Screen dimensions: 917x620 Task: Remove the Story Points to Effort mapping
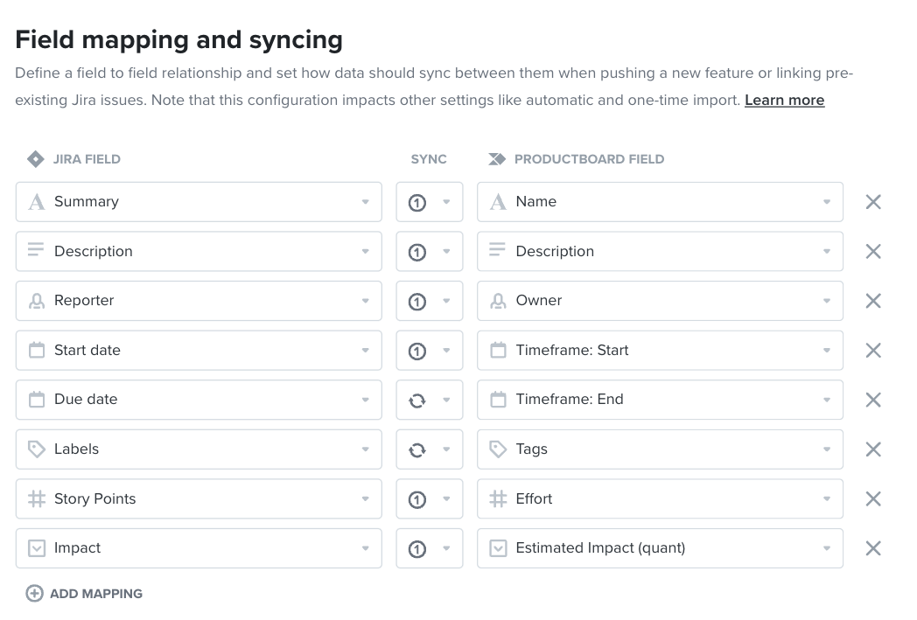[873, 499]
